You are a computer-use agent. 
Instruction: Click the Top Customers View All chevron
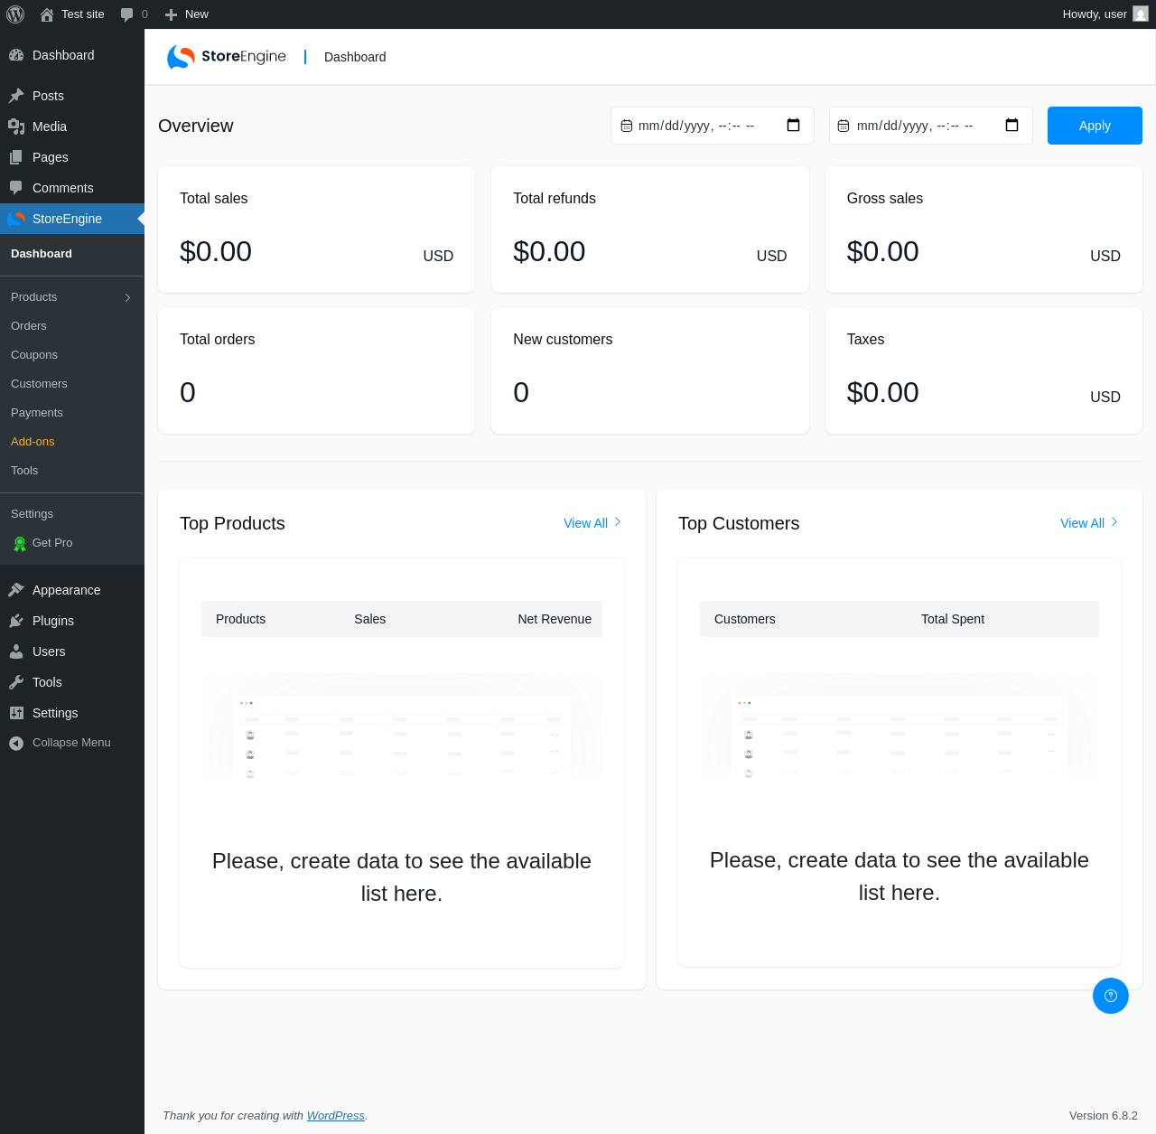(x=1114, y=522)
